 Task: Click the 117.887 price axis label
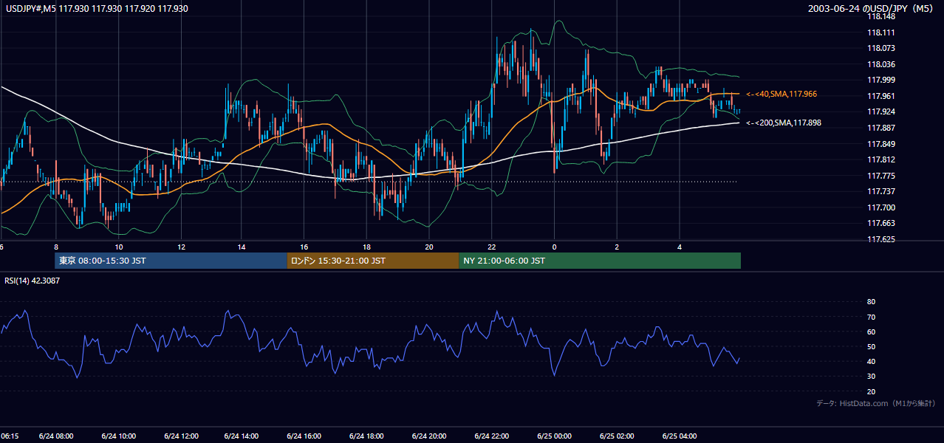[881, 128]
